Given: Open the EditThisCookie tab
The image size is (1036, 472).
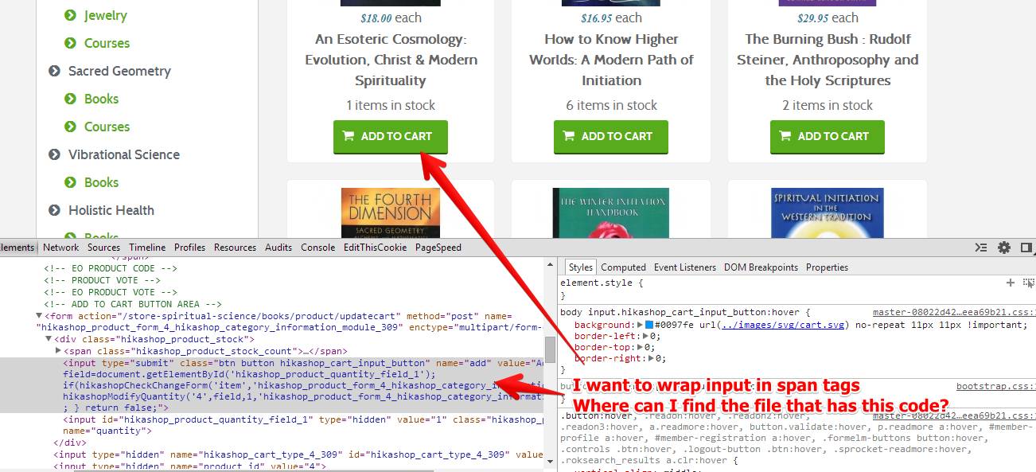Looking at the screenshot, I should pyautogui.click(x=375, y=248).
